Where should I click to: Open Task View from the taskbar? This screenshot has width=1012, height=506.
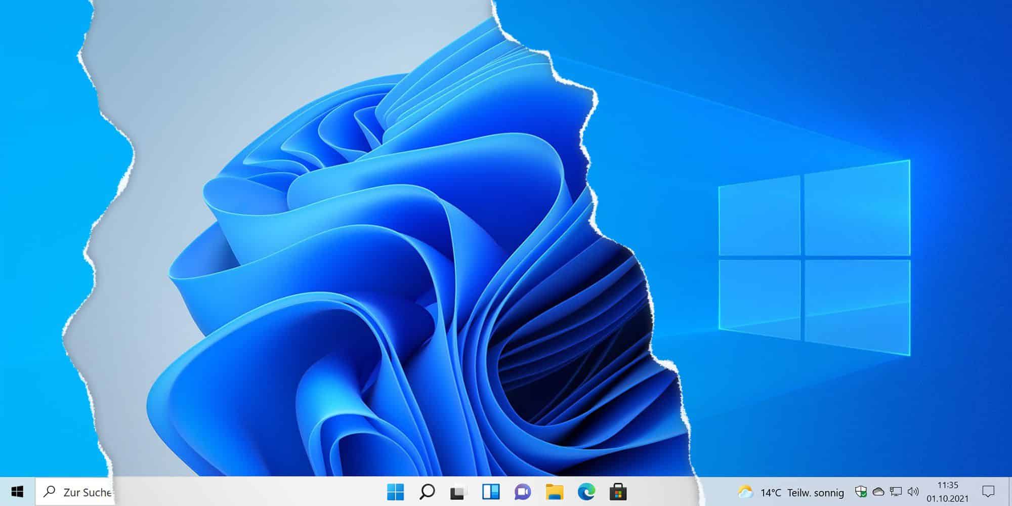point(458,492)
